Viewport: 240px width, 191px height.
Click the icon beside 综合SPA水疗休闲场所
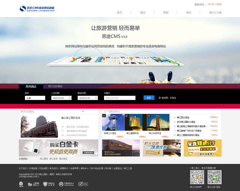[x=62, y=135]
